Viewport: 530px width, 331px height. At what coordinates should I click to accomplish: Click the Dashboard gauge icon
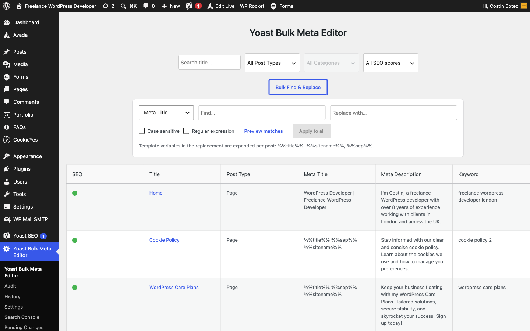point(7,22)
